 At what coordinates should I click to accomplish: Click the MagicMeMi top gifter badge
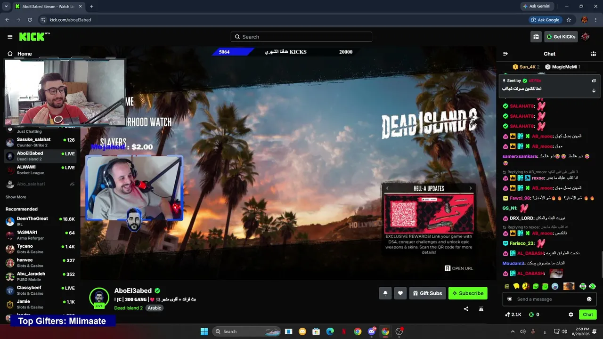tap(562, 67)
